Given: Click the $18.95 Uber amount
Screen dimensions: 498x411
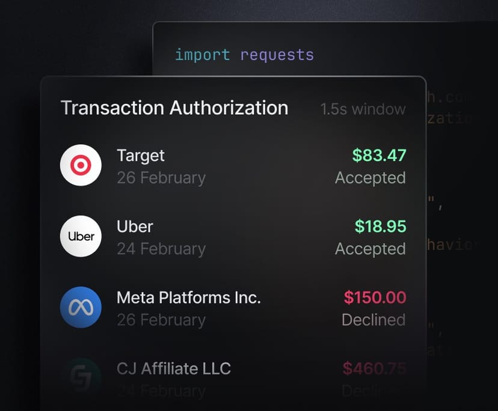Looking at the screenshot, I should [380, 227].
